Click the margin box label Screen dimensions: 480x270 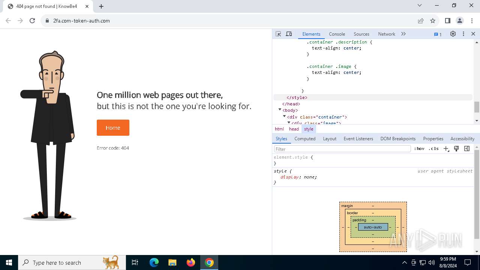click(347, 206)
